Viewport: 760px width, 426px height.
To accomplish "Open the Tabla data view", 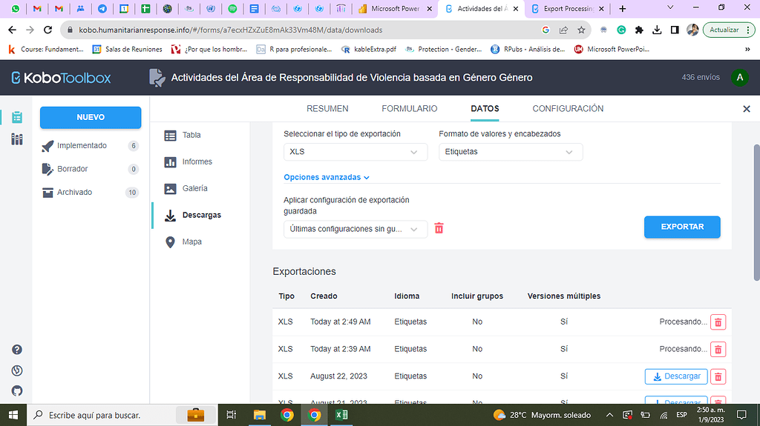I will pyautogui.click(x=191, y=135).
